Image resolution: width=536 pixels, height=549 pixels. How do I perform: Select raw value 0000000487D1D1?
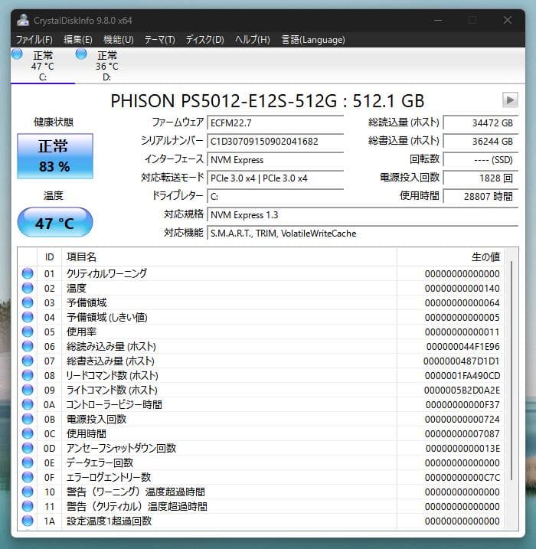[462, 361]
